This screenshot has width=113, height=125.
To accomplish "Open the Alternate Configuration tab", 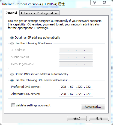I will click(x=40, y=13).
